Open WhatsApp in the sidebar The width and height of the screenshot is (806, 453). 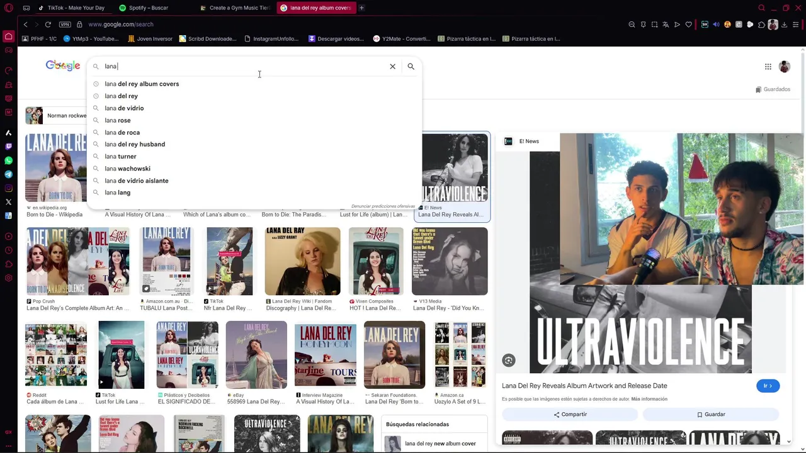[8, 160]
